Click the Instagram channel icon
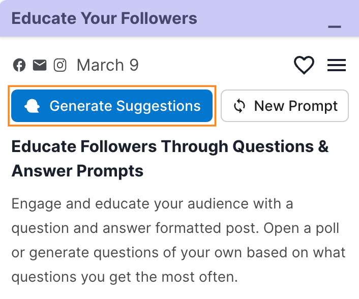 (60, 65)
